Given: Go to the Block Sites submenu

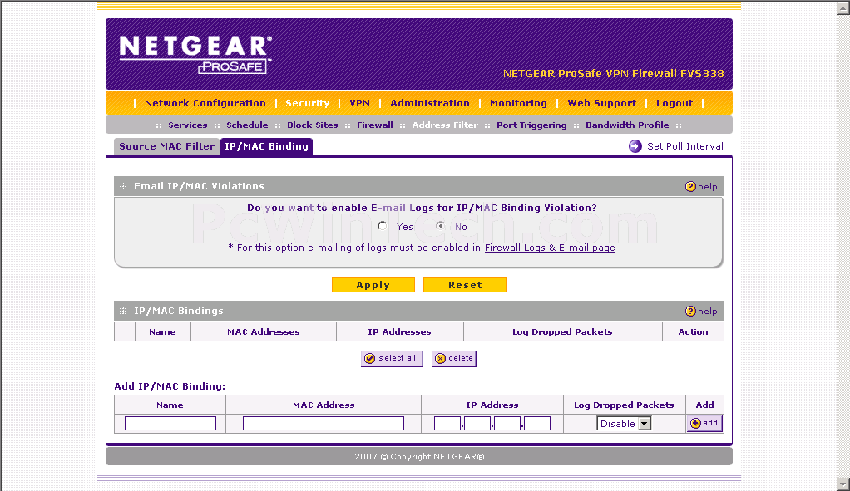Looking at the screenshot, I should pyautogui.click(x=312, y=125).
